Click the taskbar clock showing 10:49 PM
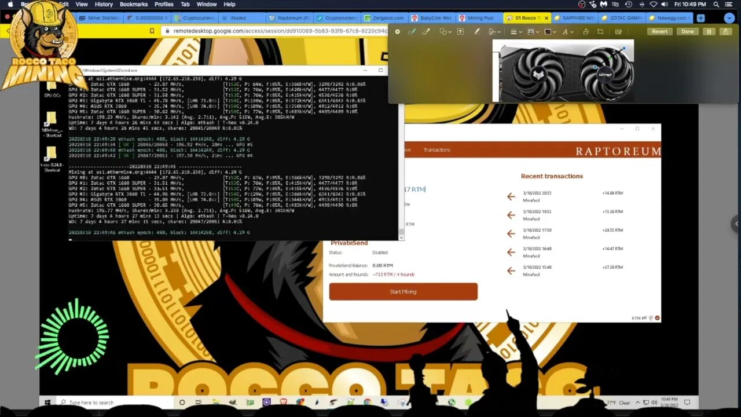This screenshot has width=741, height=417. 669,402
